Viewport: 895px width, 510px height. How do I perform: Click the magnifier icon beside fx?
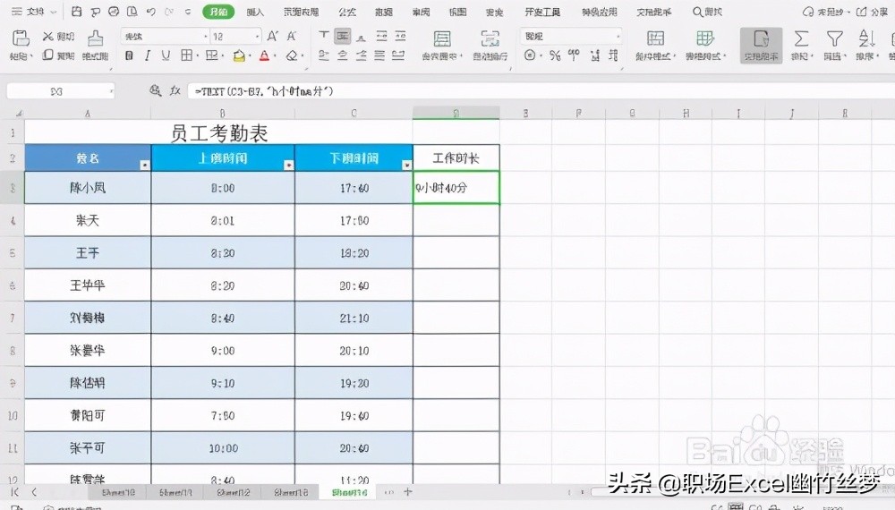pos(155,90)
